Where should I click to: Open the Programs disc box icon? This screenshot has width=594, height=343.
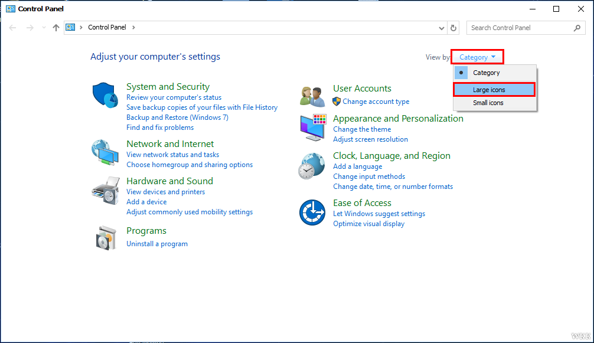tap(106, 238)
